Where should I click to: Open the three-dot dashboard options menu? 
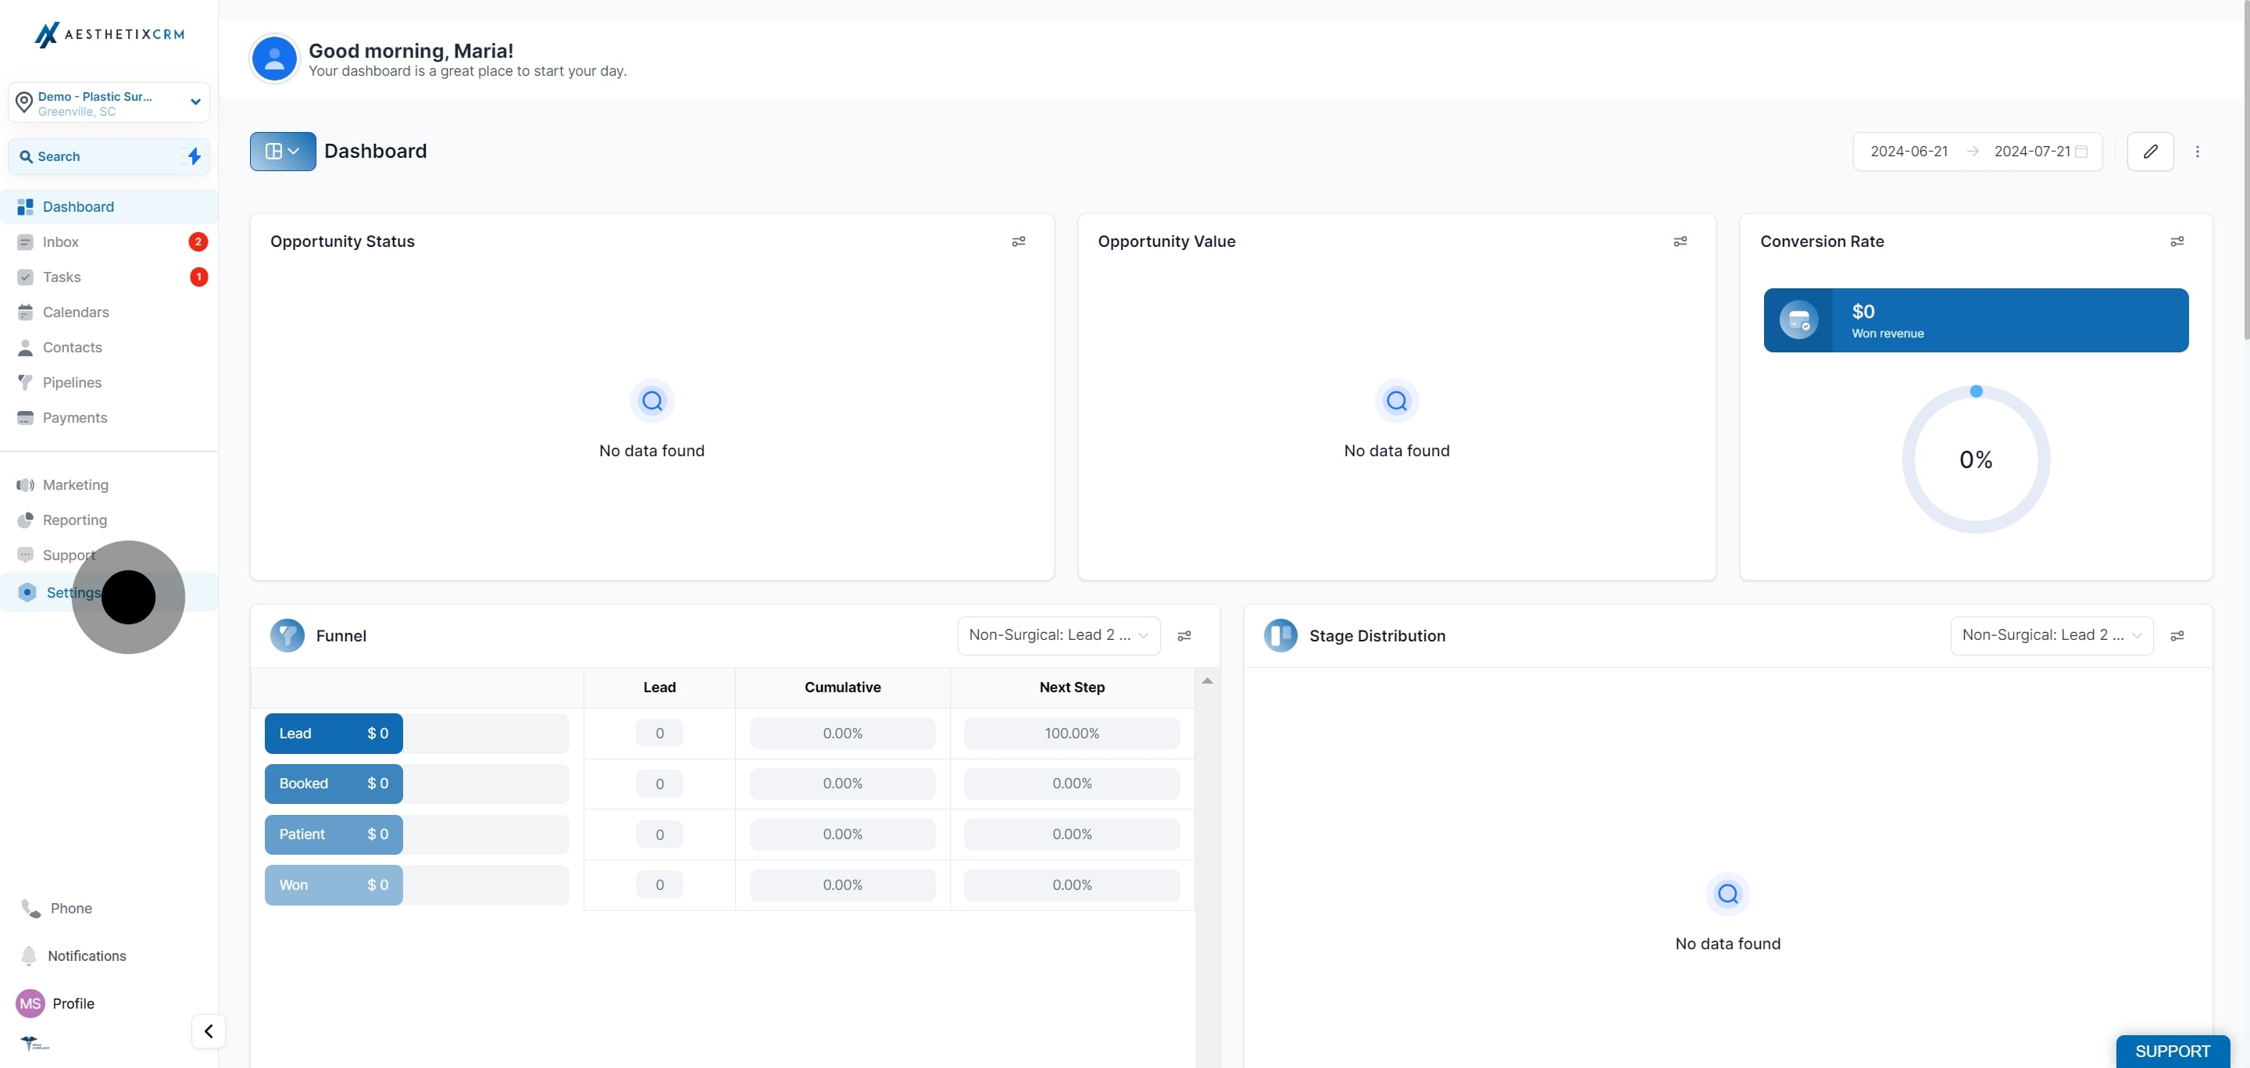click(x=2197, y=151)
